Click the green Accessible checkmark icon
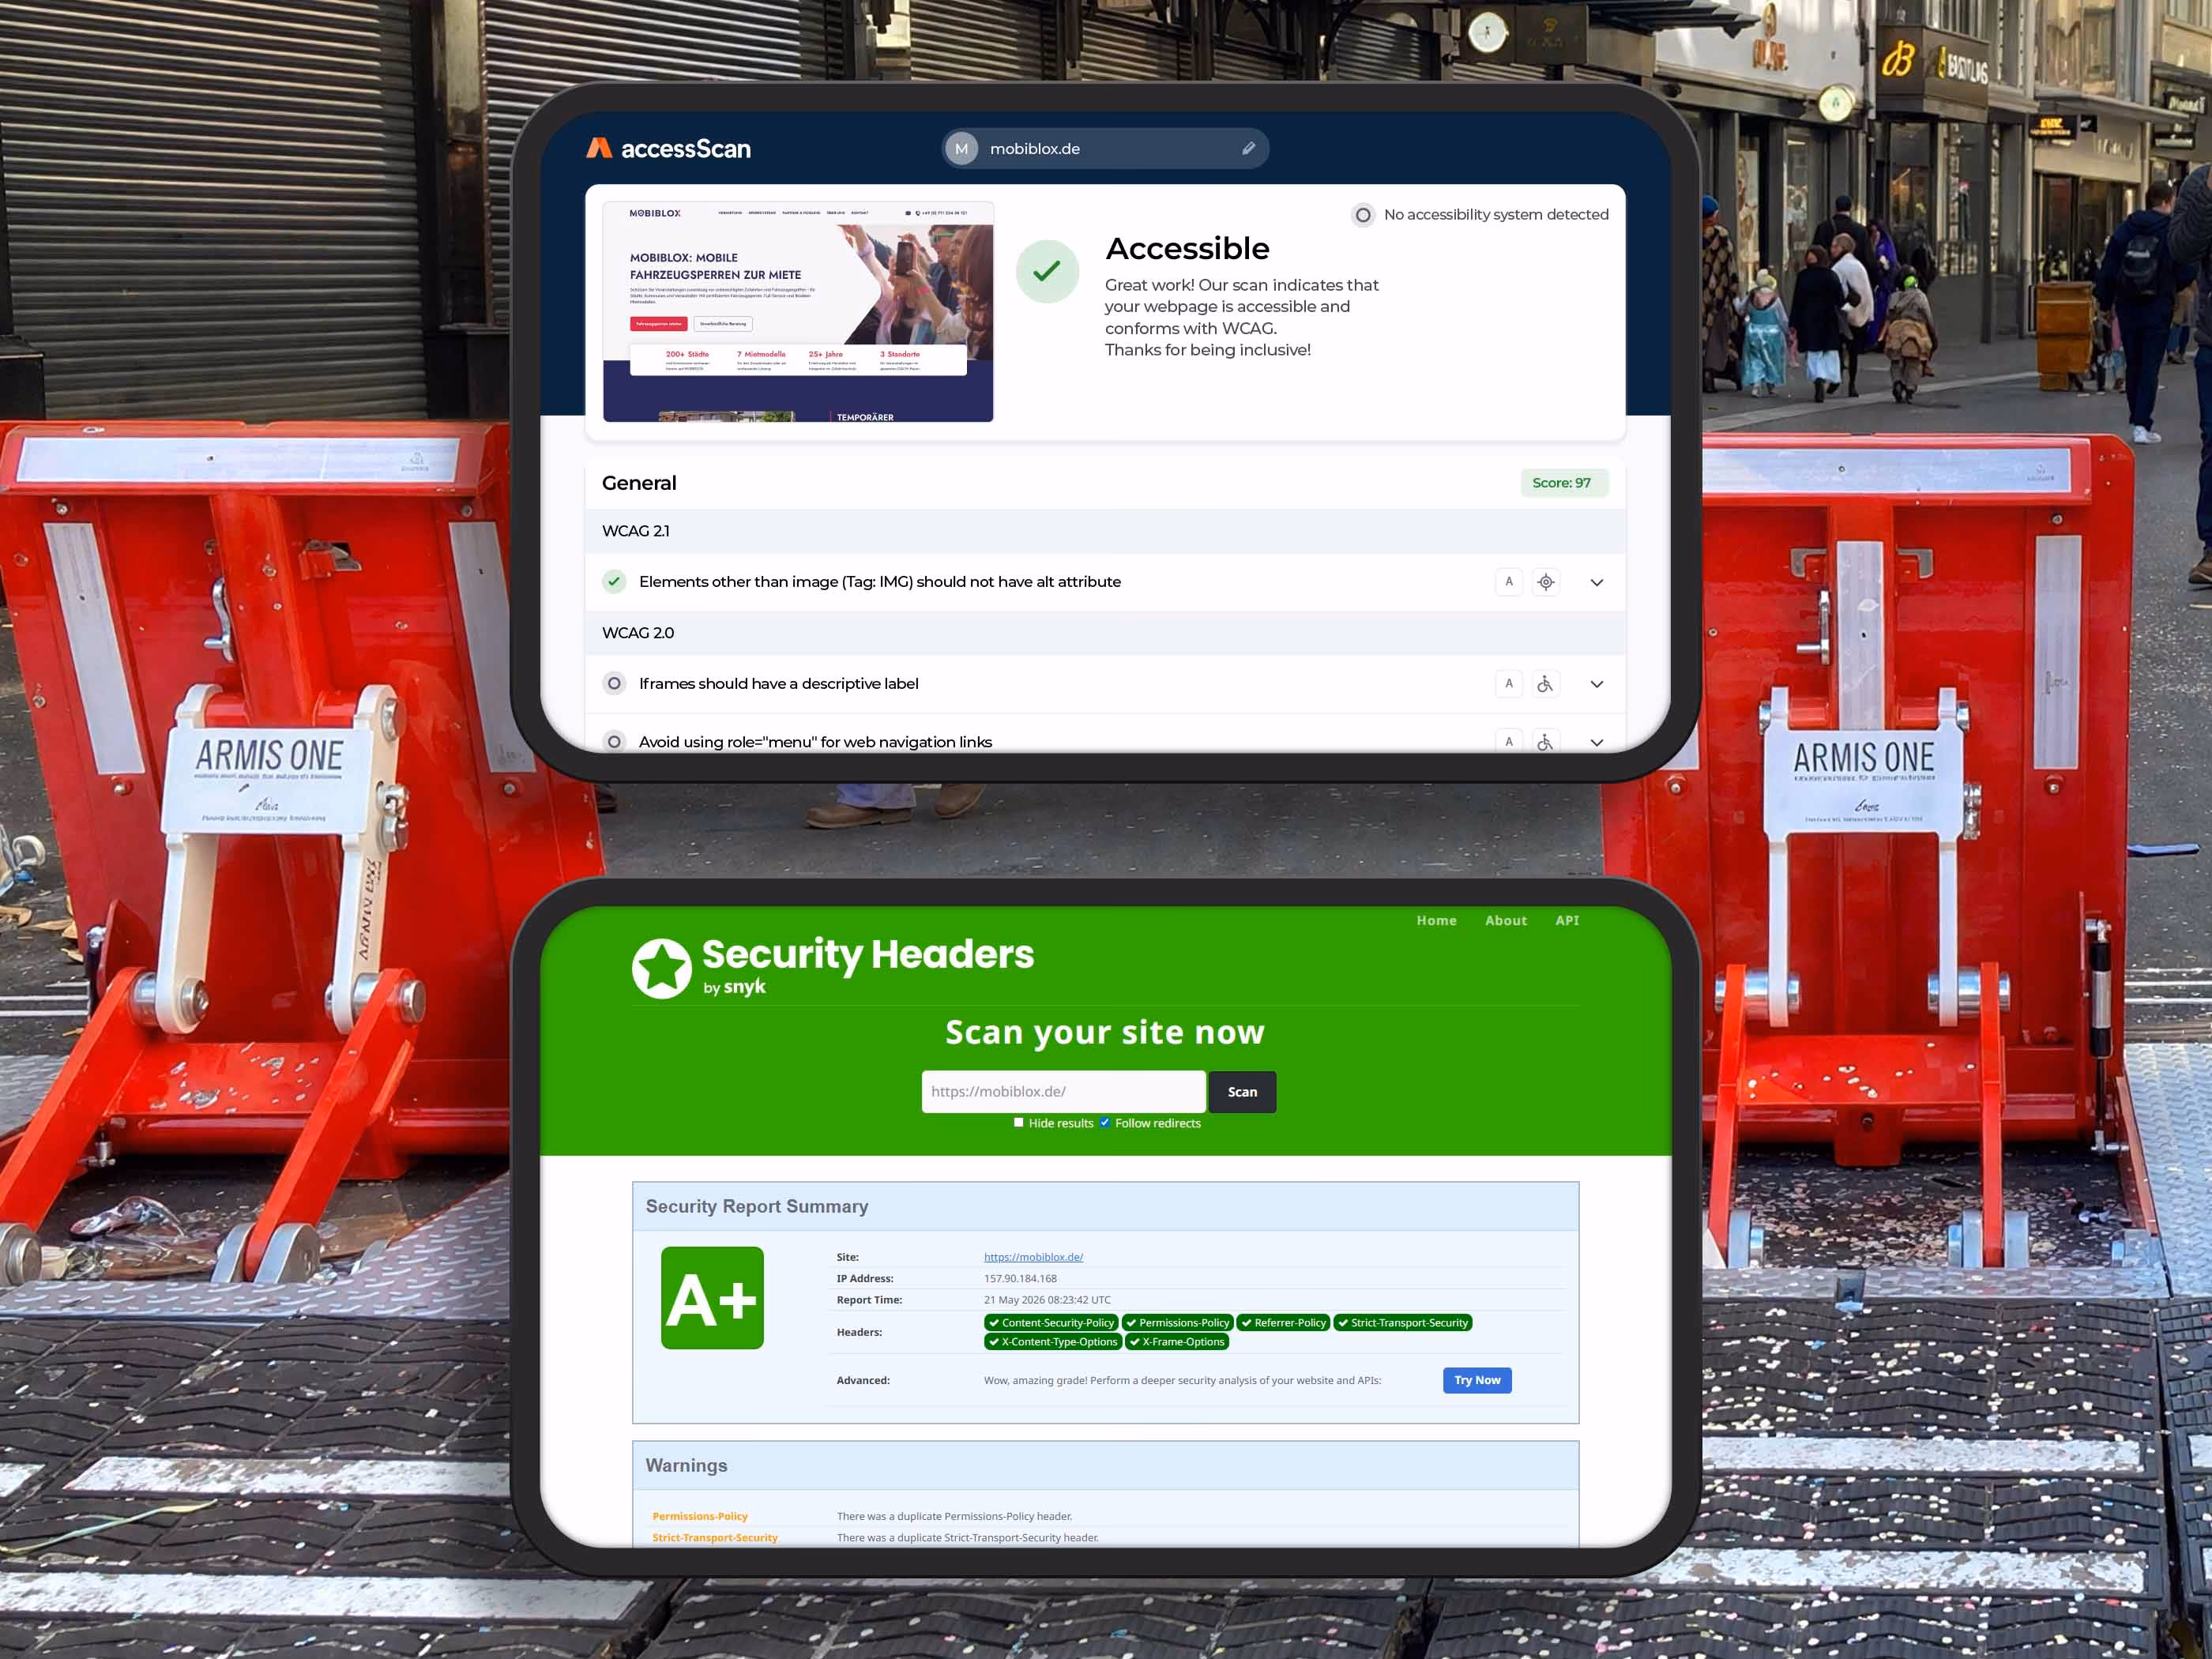Viewport: 2212px width, 1659px height. click(1047, 271)
